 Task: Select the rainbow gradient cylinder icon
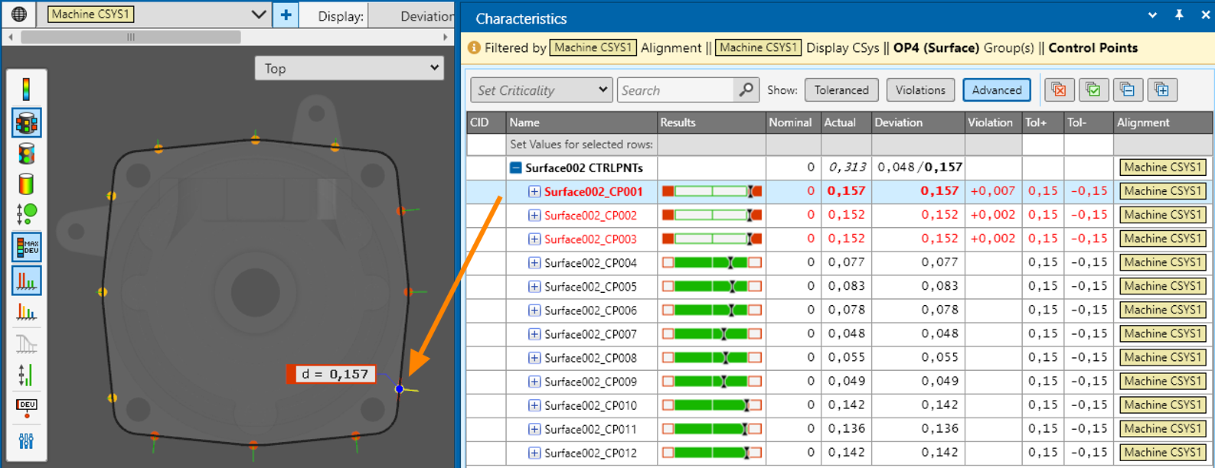26,184
